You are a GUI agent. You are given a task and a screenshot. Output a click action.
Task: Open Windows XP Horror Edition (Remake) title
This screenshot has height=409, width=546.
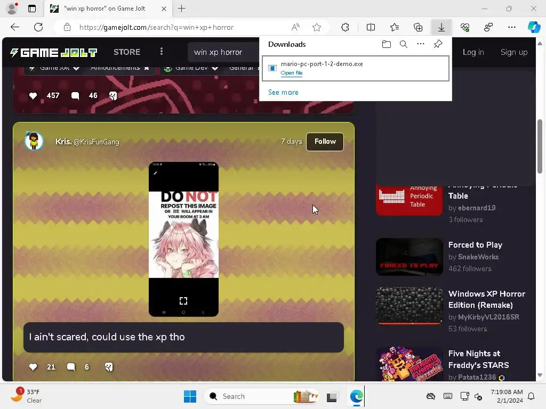(487, 299)
